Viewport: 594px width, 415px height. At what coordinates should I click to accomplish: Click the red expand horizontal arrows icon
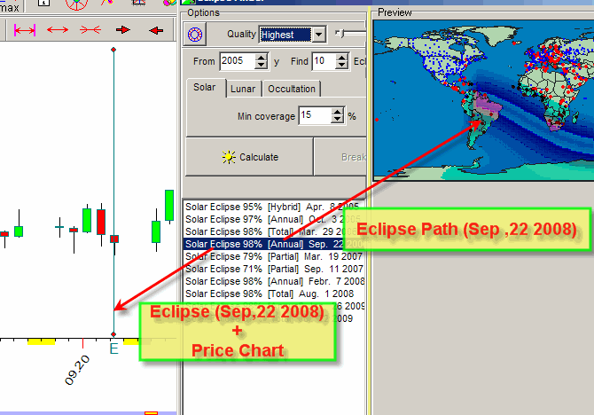click(58, 30)
